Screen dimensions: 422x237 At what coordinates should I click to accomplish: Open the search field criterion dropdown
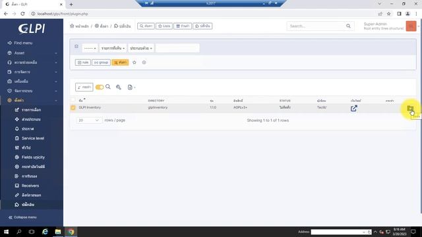[x=113, y=48]
